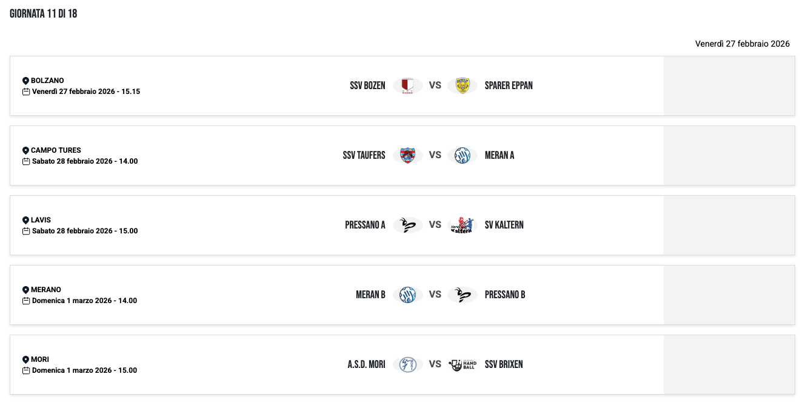The image size is (808, 414).
Task: Click the Pressano A team logo
Action: (x=407, y=225)
